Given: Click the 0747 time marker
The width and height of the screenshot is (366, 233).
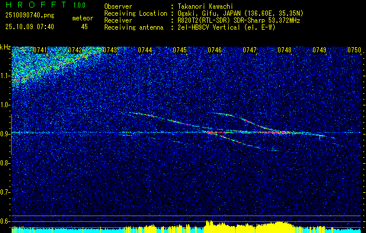Looking at the screenshot, I should (250, 50).
